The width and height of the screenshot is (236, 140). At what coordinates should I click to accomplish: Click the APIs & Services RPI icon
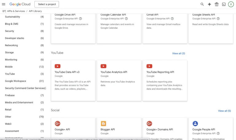4,11
